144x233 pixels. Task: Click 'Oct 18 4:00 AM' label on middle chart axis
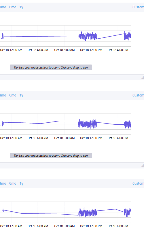[38, 138]
